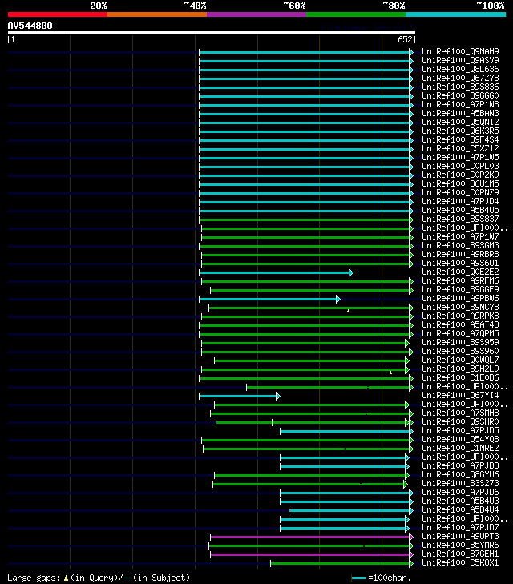Select label UniRef100_A7P1W7
Screen dimensions: 513x584
(x=460, y=236)
